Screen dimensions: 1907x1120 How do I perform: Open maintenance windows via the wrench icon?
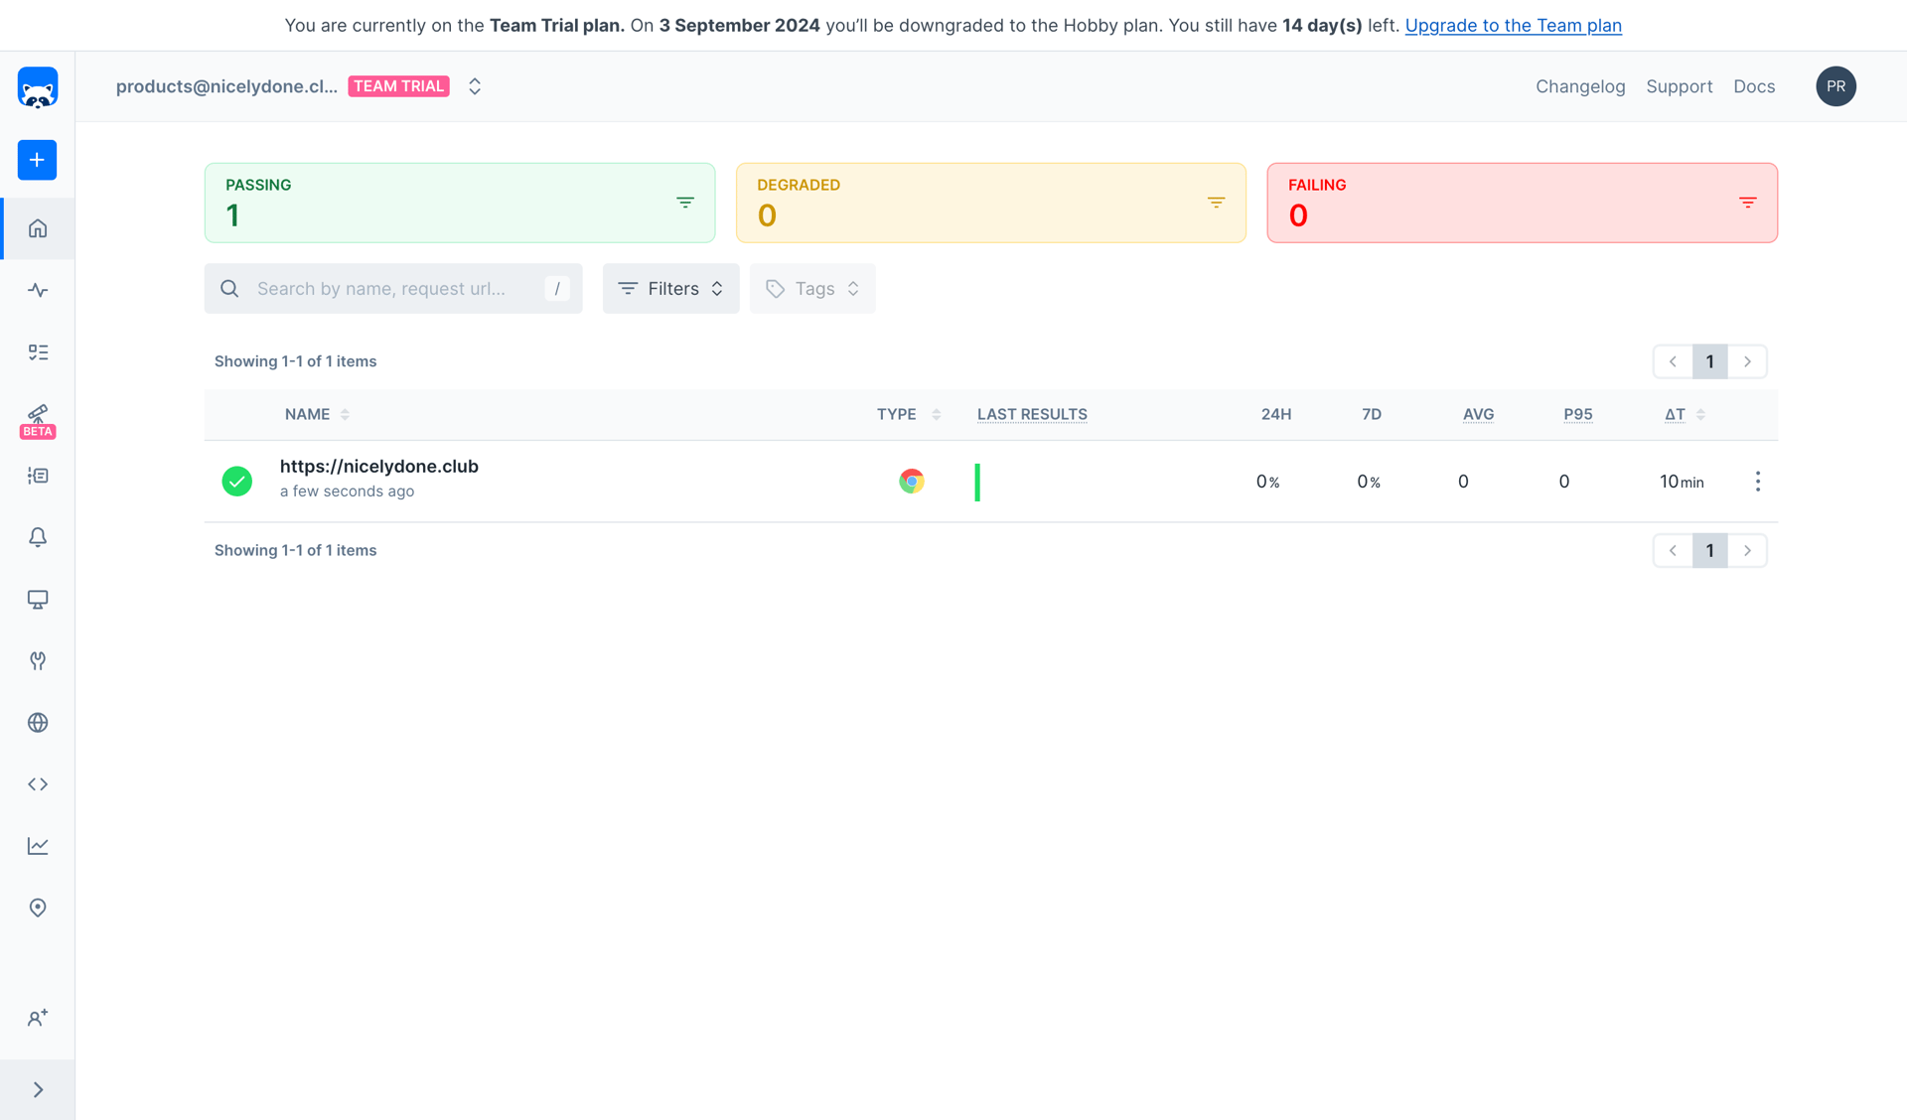pyautogui.click(x=37, y=660)
